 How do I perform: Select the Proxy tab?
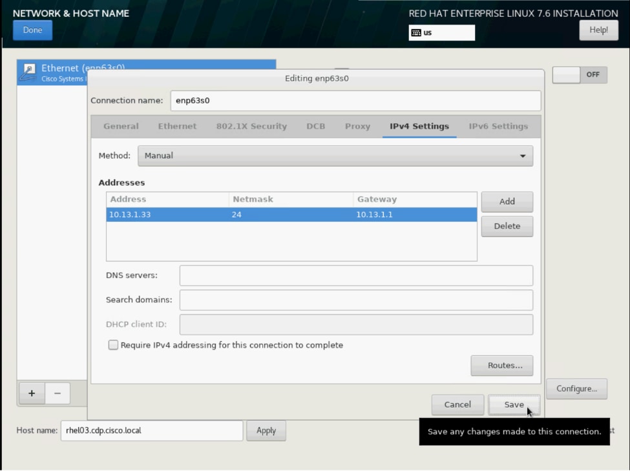coord(357,126)
